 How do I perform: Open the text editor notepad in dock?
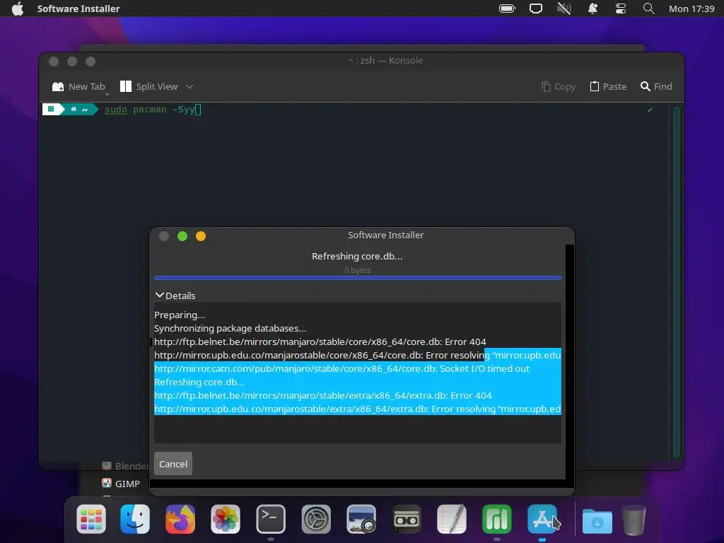tap(452, 519)
